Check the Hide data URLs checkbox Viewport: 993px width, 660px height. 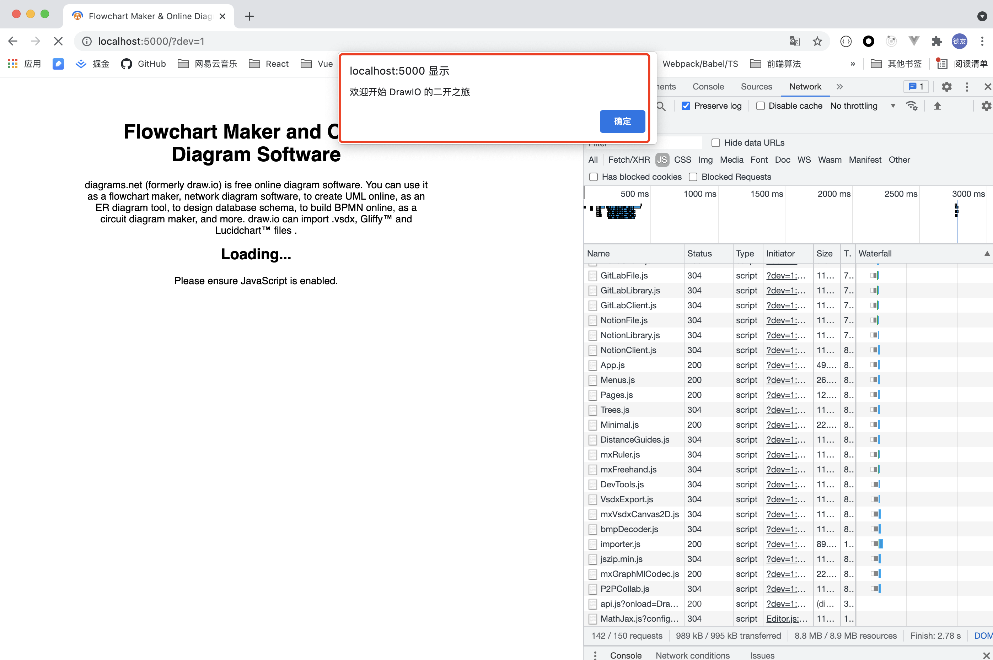click(x=715, y=143)
